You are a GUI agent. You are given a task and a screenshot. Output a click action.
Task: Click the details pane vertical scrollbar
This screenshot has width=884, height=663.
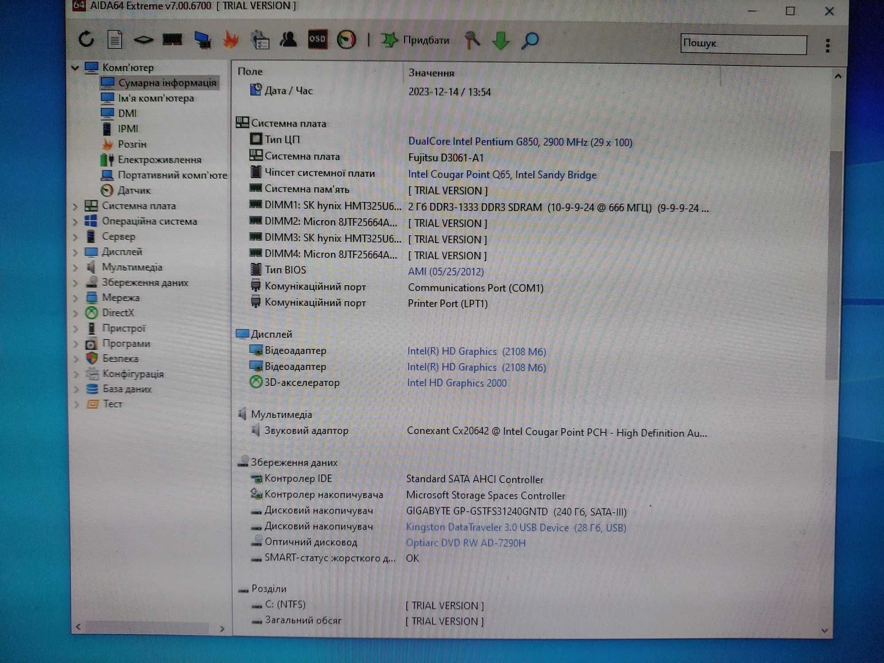835,265
